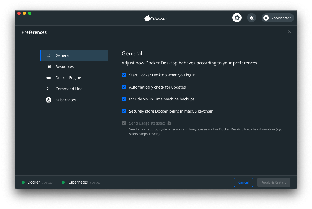Image resolution: width=312 pixels, height=209 pixels.
Task: Click the Resources disk icon
Action: pyautogui.click(x=48, y=66)
